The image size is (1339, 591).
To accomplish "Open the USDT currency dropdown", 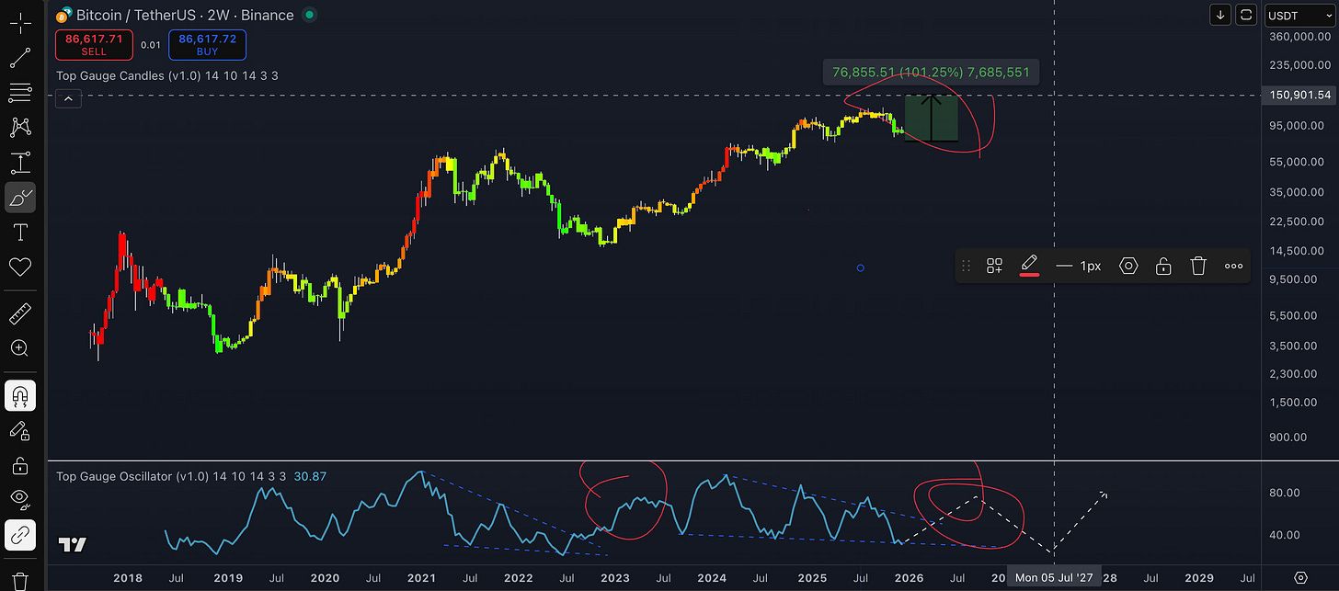I will pos(1299,15).
